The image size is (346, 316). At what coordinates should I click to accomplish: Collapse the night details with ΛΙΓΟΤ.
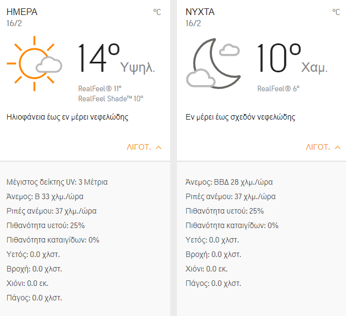click(x=323, y=147)
